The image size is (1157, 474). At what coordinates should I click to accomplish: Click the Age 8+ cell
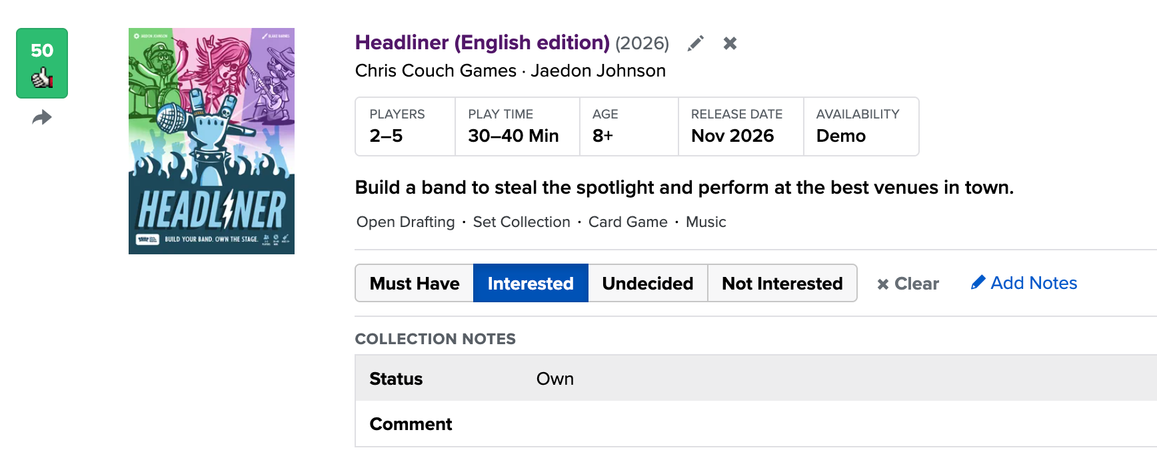click(x=629, y=126)
